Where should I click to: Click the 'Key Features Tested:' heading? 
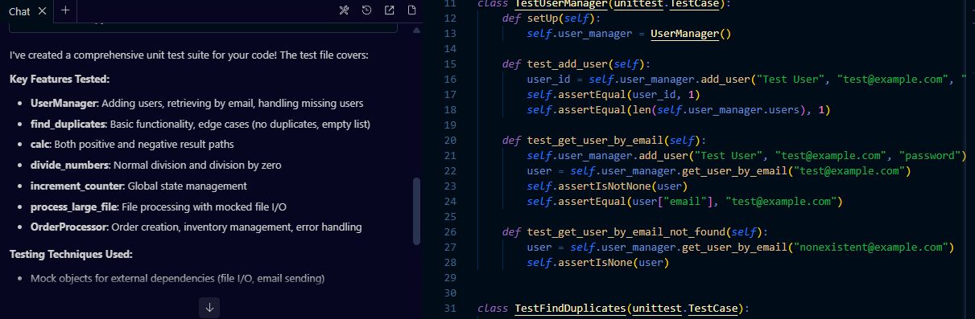(60, 80)
